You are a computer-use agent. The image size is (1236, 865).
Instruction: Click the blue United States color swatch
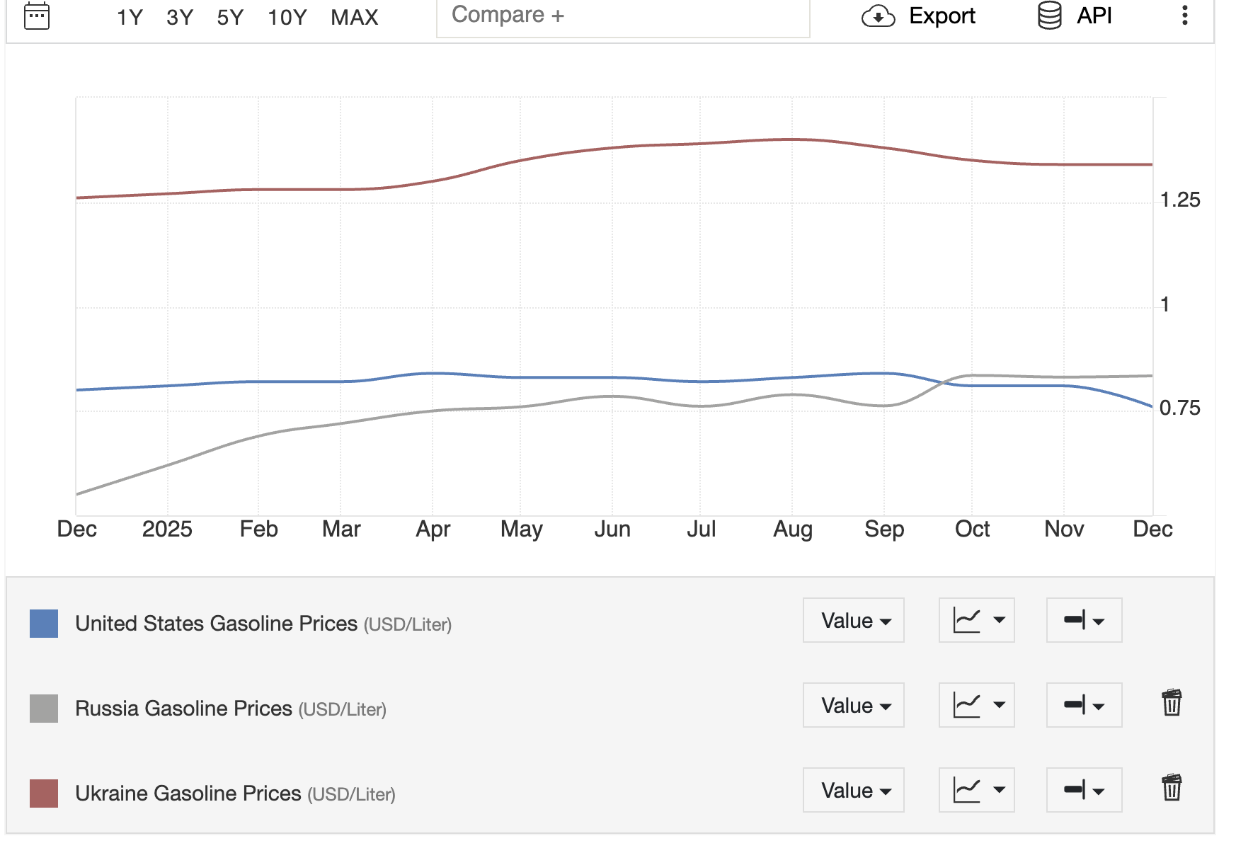(44, 624)
